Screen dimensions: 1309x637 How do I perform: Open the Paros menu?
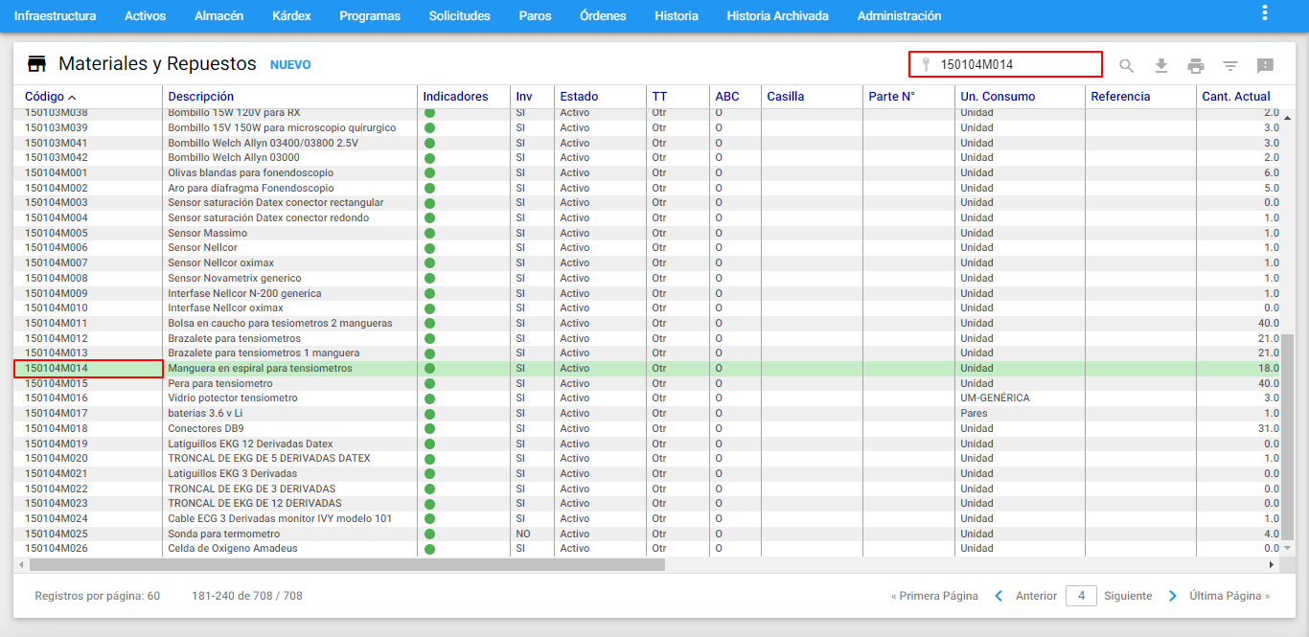pos(535,16)
